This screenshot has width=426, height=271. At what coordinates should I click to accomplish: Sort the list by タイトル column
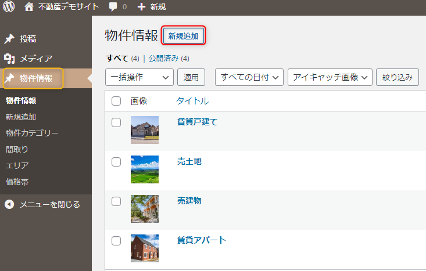pyautogui.click(x=192, y=101)
